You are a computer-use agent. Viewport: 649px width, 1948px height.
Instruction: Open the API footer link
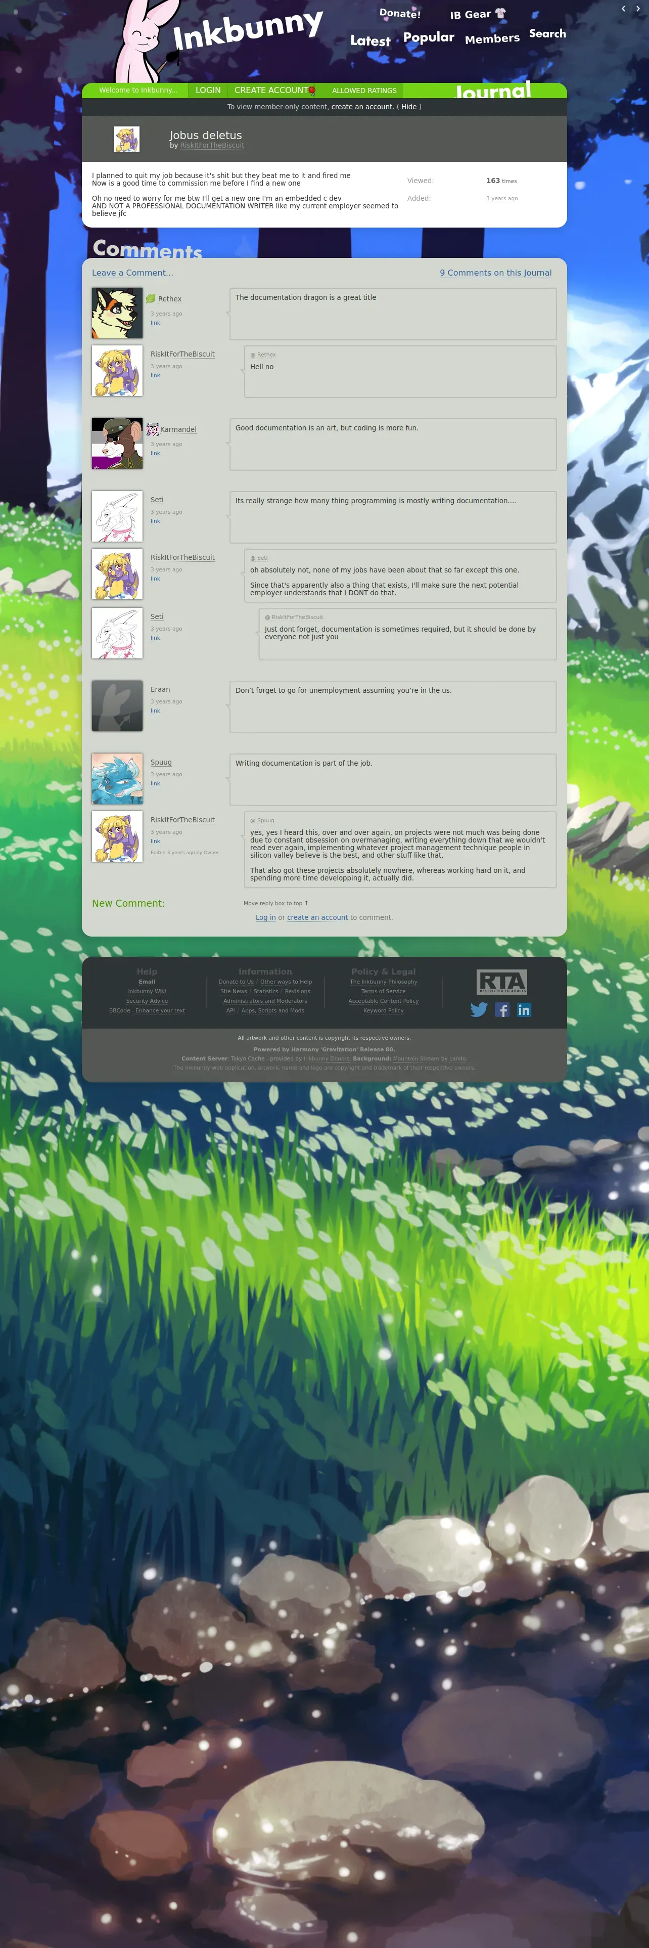click(230, 1010)
